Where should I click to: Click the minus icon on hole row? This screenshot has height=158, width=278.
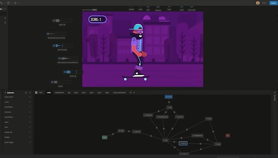click(30, 127)
